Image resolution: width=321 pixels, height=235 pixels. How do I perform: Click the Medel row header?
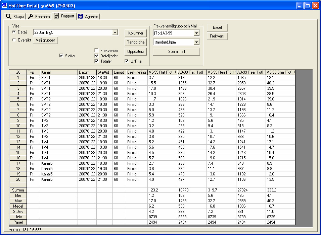pos(18,206)
